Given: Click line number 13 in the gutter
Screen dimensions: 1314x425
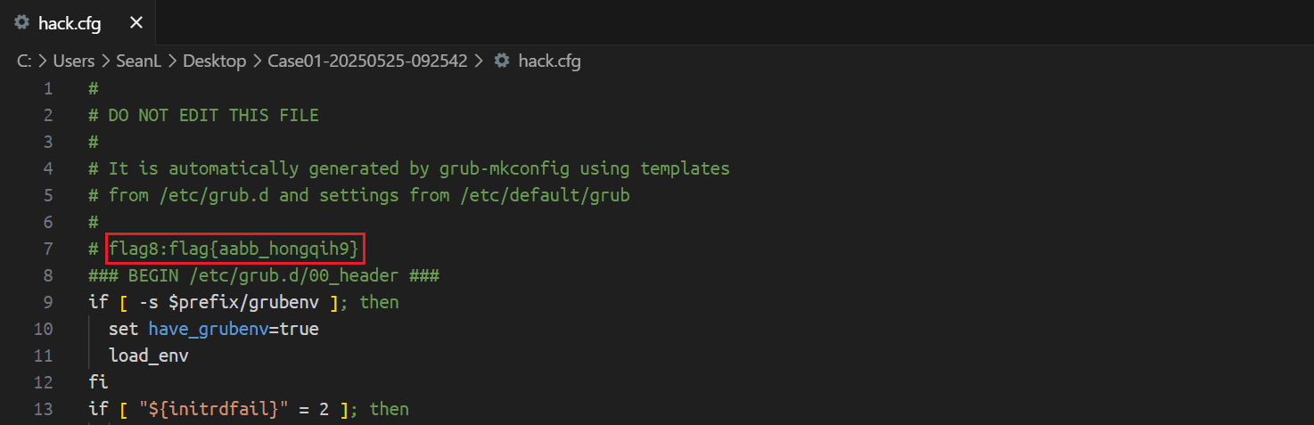Looking at the screenshot, I should coord(43,409).
